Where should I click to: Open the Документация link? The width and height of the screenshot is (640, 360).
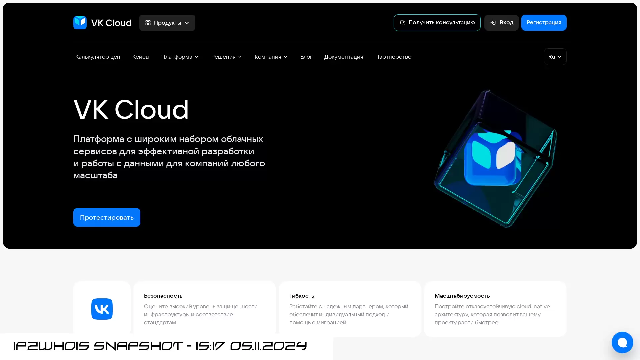pos(344,57)
